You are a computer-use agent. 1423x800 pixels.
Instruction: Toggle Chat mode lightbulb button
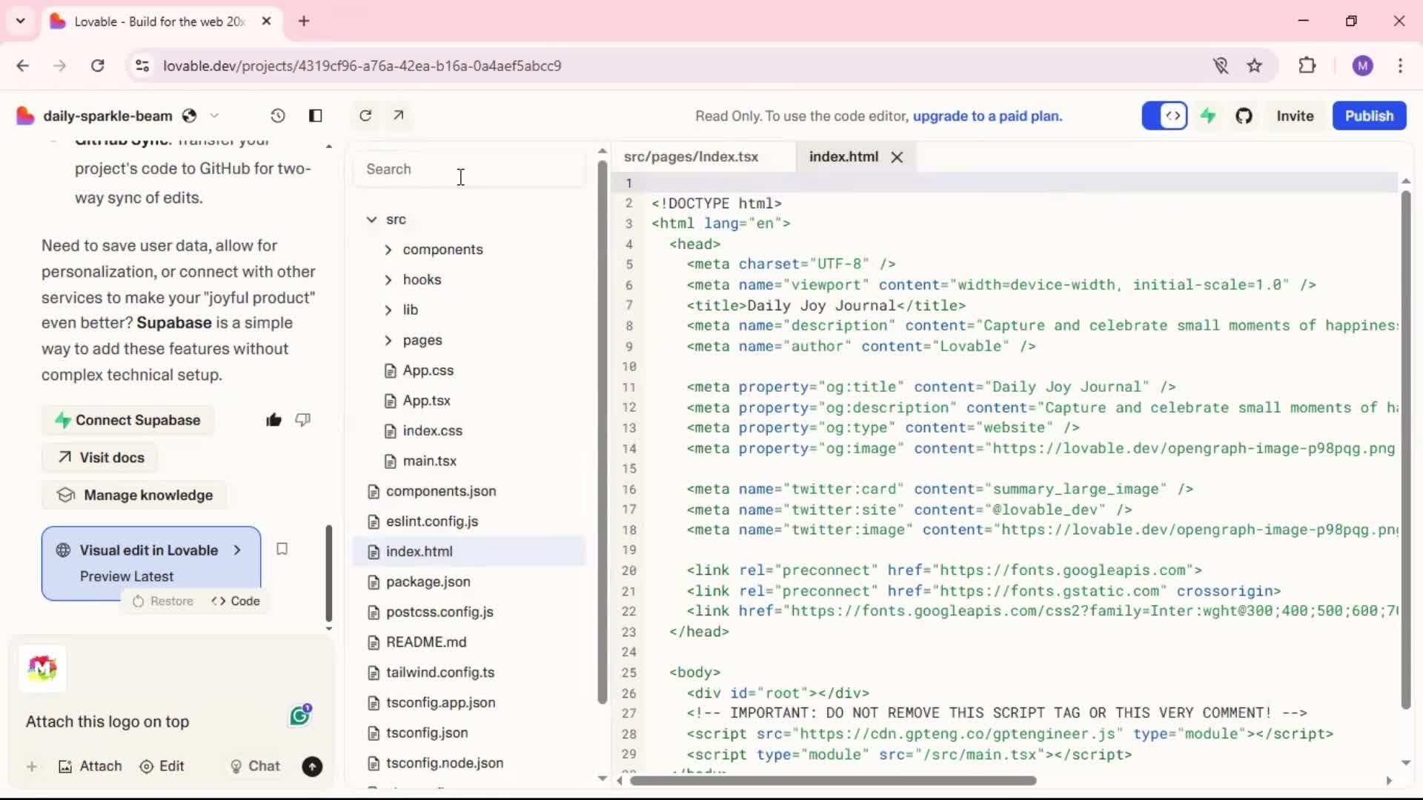point(255,767)
